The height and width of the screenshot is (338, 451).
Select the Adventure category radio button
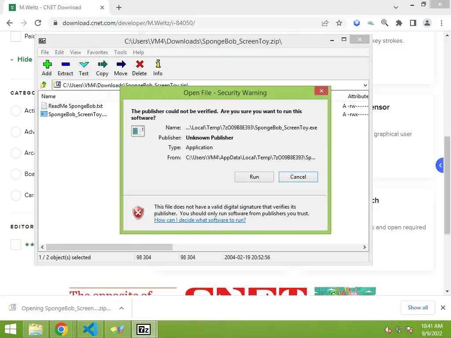click(16, 132)
